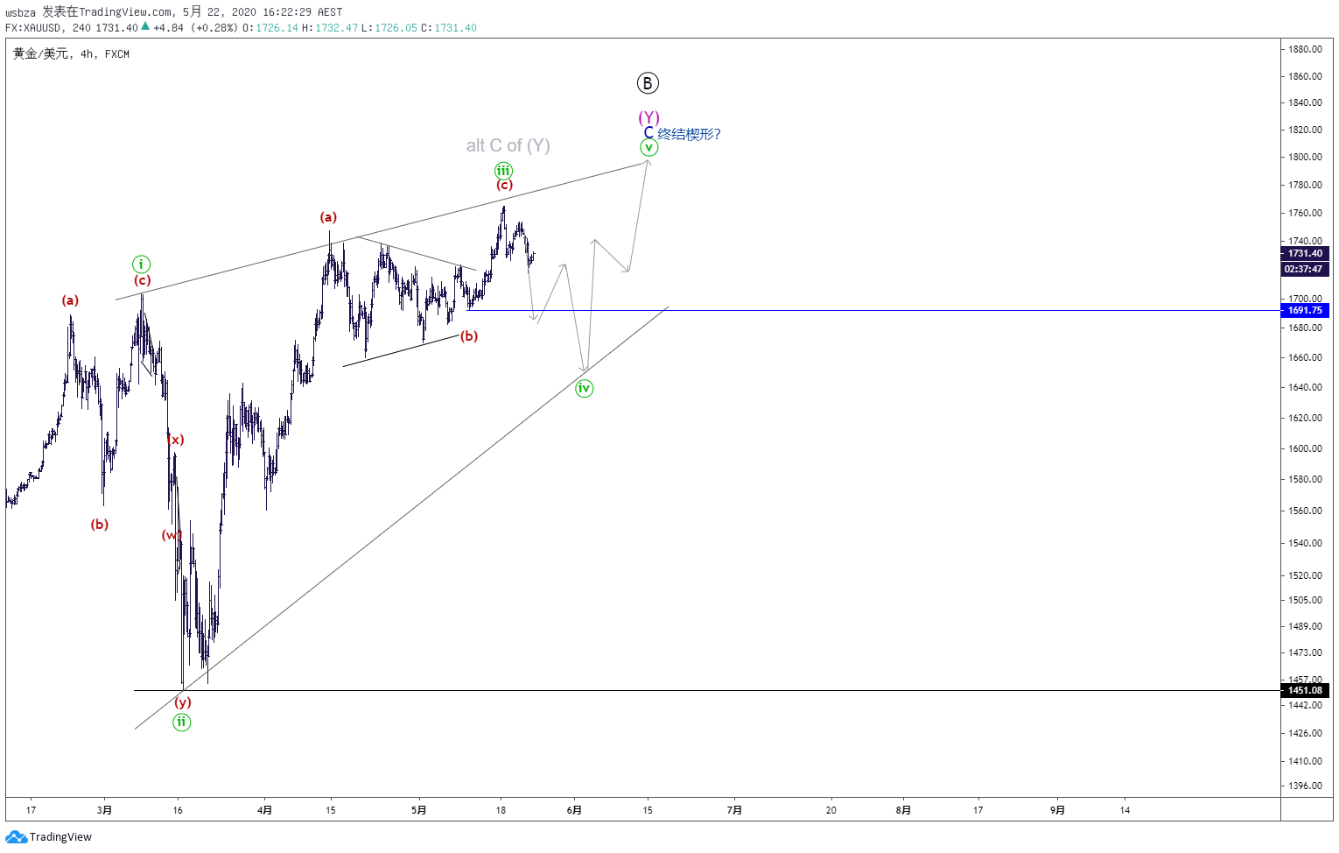Click the countdown timer tag 02:37:47
This screenshot has height=853, width=1339.
tap(1305, 269)
